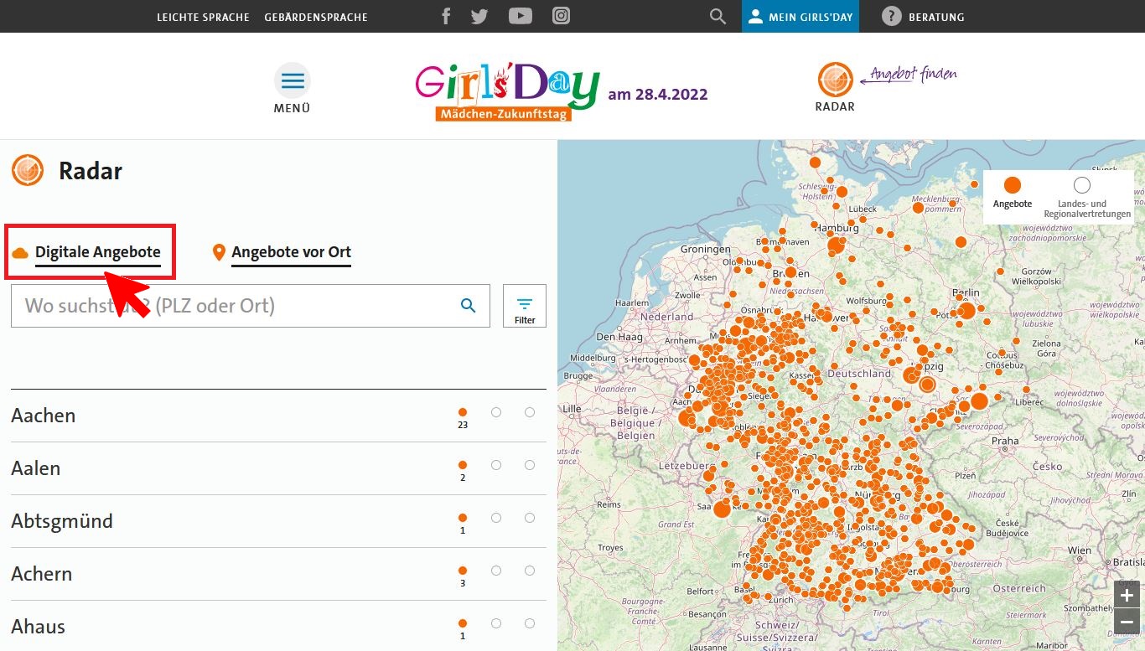Viewport: 1145px width, 651px height.
Task: Select Aachen in the city list
Action: tap(278, 416)
